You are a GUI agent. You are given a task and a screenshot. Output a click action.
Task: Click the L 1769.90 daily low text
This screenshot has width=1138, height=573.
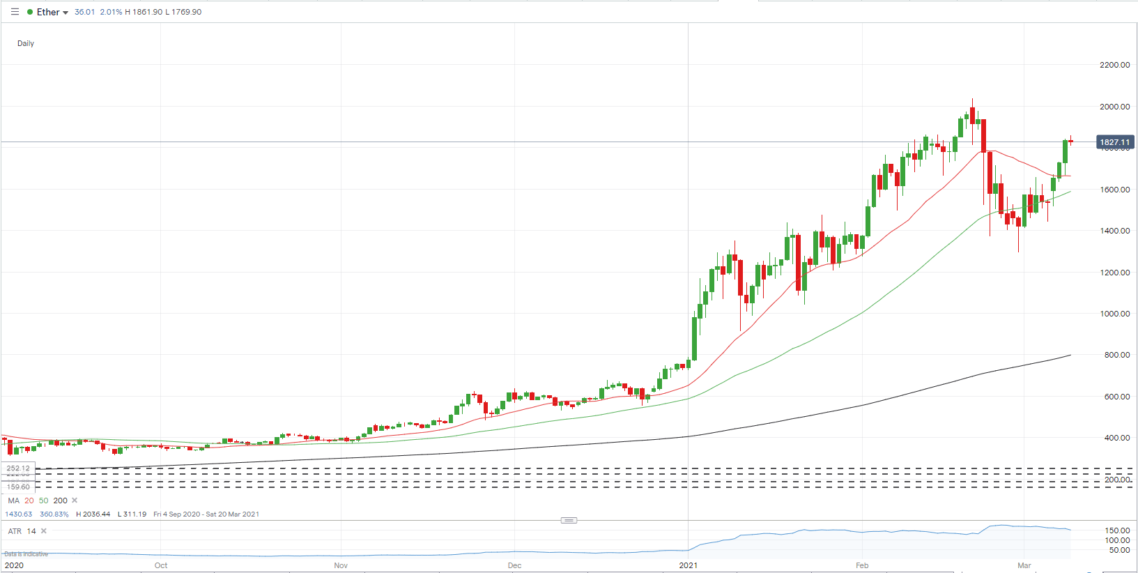click(x=183, y=12)
